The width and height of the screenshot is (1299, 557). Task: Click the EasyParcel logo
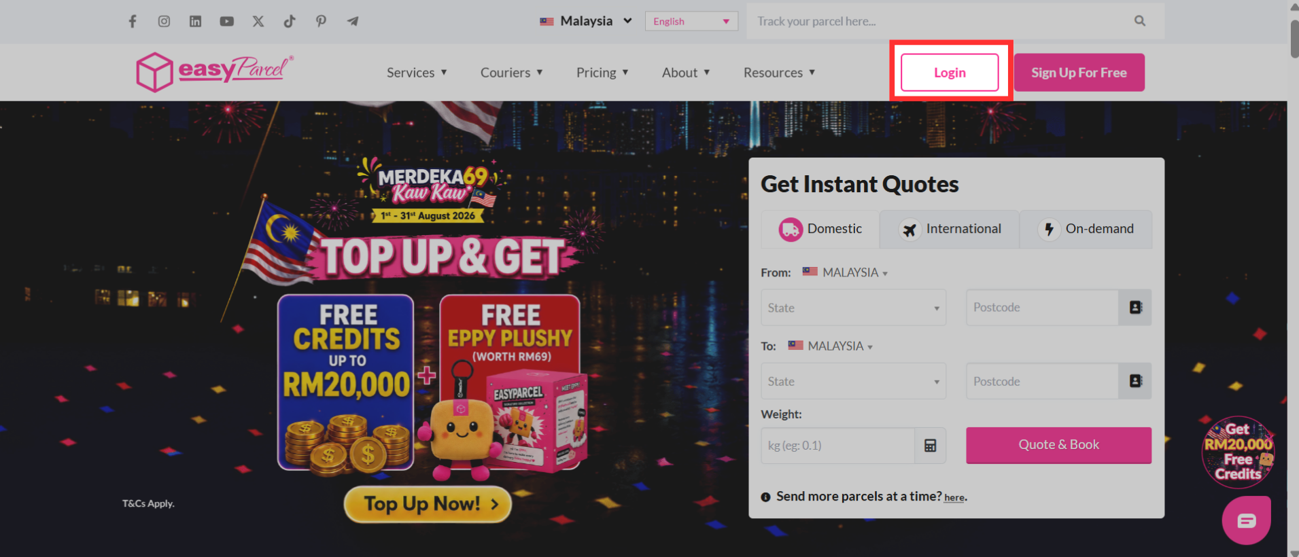215,71
